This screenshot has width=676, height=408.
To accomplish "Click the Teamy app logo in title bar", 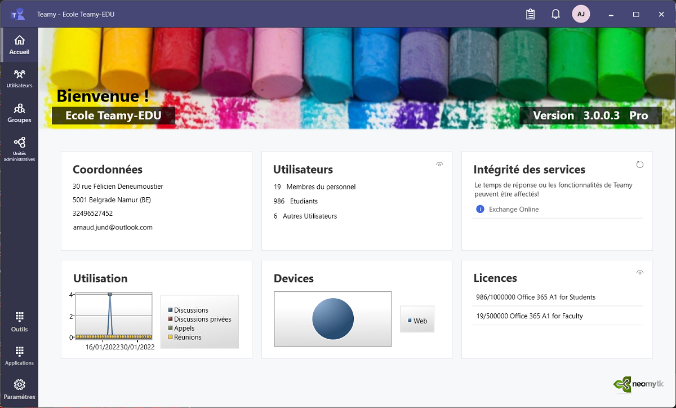I will pyautogui.click(x=18, y=14).
